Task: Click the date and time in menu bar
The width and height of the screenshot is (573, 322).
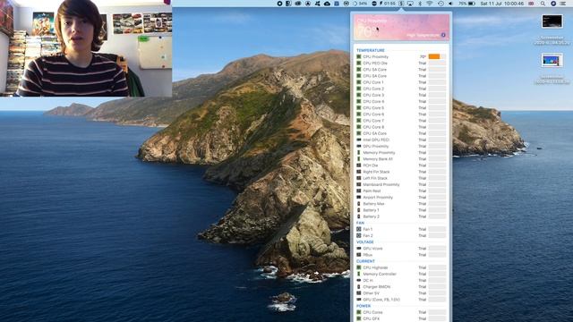Action: [502, 4]
